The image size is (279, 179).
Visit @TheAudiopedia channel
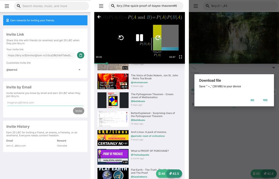tap(140, 155)
